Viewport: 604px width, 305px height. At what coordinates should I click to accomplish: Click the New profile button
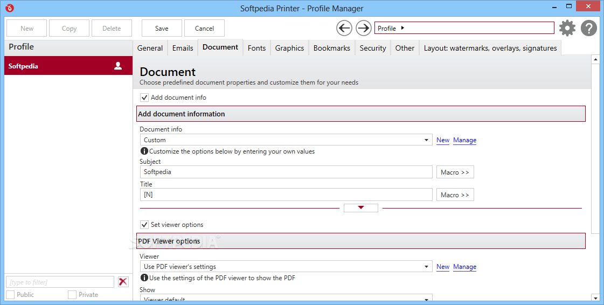[27, 28]
